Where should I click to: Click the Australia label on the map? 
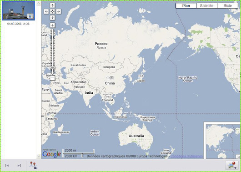136,136
